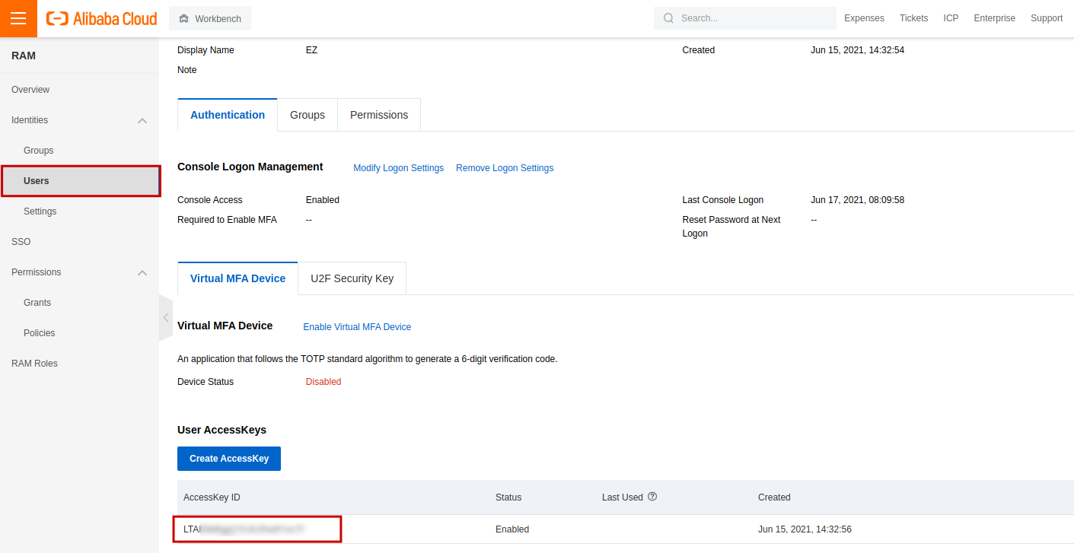This screenshot has width=1074, height=553.
Task: Click the Last Console Logon date value
Action: tap(858, 200)
